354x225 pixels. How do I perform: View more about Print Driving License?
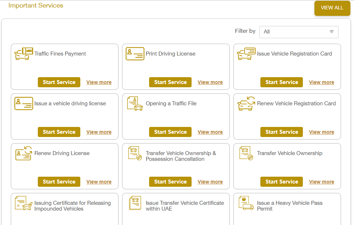(x=210, y=82)
